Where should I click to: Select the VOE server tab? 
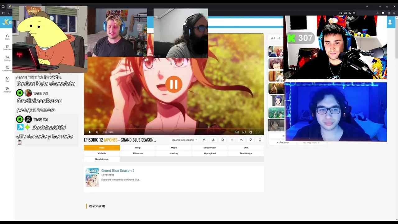246,147
